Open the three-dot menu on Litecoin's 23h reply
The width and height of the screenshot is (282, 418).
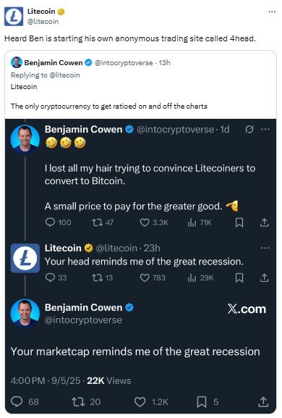point(265,248)
